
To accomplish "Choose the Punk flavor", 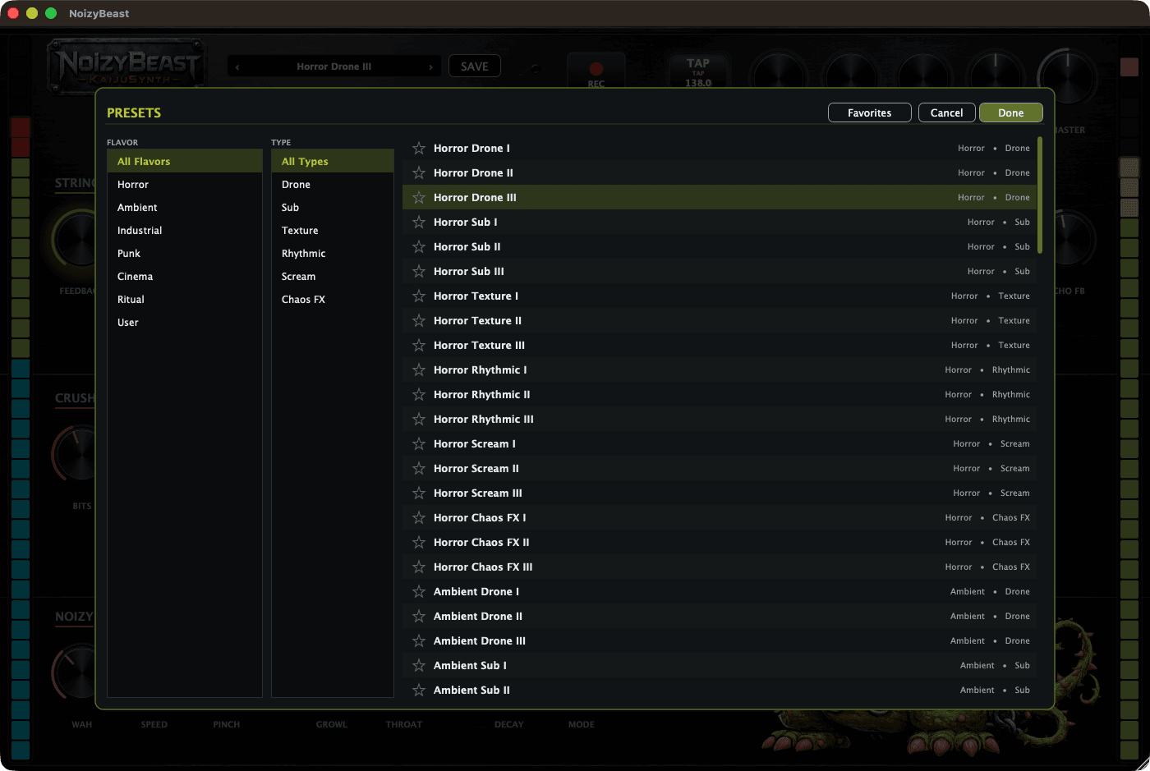I will click(x=185, y=254).
